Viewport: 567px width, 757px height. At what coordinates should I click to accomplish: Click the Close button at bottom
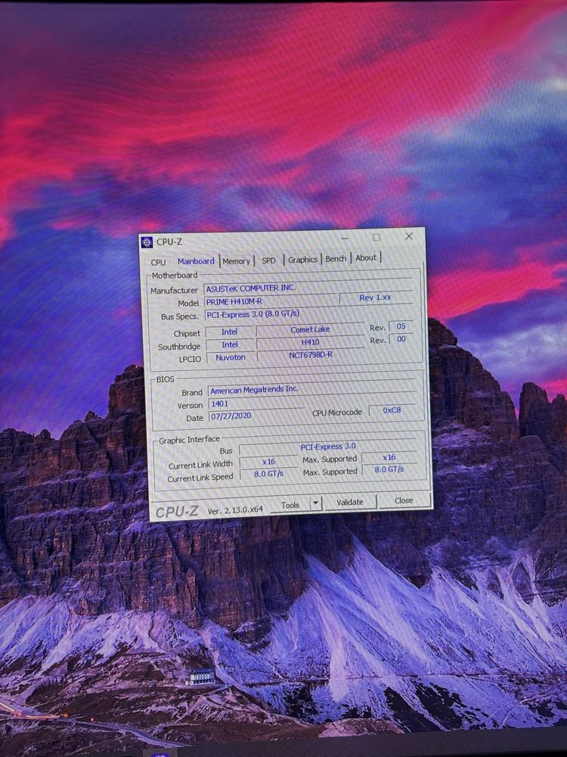pos(404,500)
